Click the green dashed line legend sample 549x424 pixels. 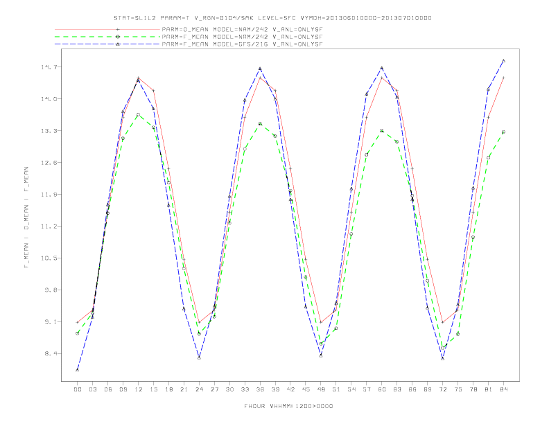(107, 37)
